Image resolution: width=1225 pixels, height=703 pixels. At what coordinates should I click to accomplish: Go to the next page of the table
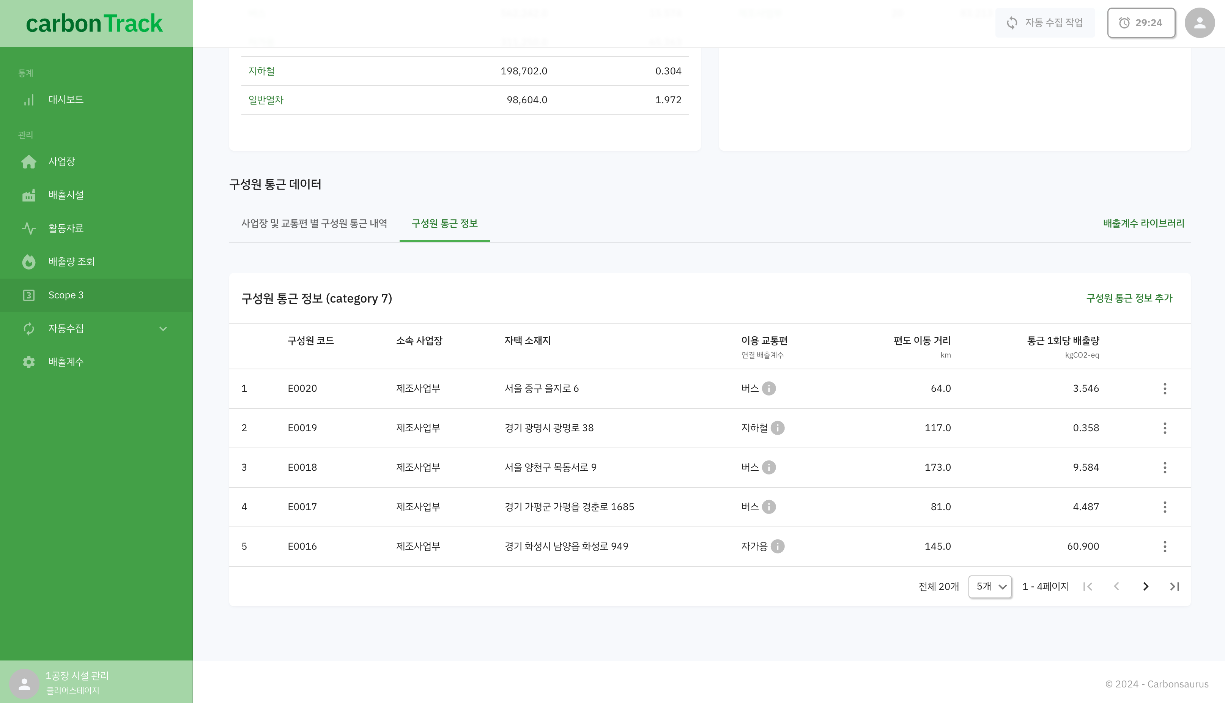coord(1145,586)
